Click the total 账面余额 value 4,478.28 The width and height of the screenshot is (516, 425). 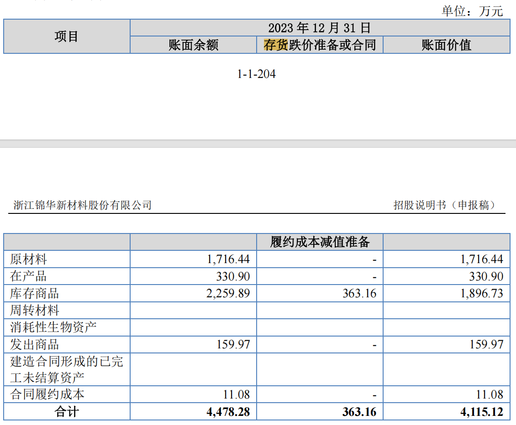point(228,412)
